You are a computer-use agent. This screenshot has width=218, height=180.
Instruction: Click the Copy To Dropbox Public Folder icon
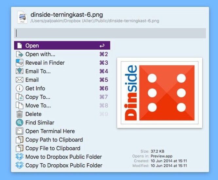coord(19,165)
